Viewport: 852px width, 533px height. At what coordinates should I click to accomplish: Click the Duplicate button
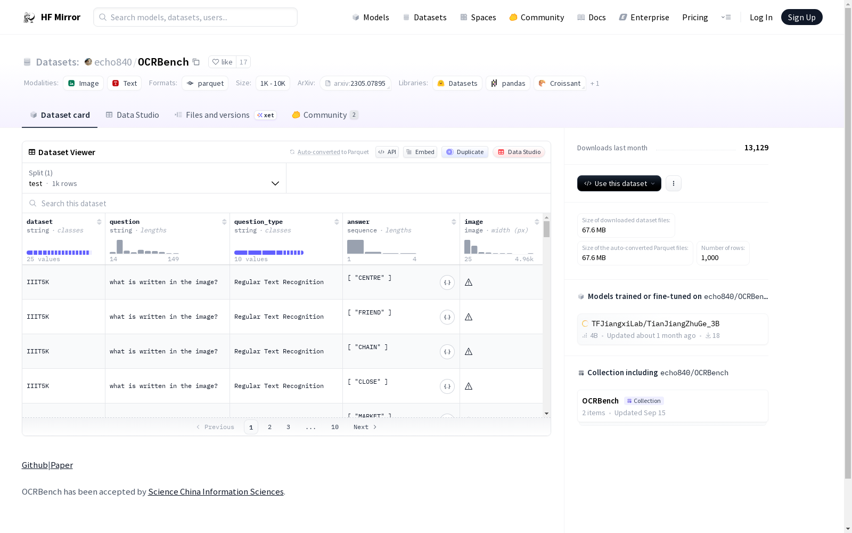pos(465,152)
